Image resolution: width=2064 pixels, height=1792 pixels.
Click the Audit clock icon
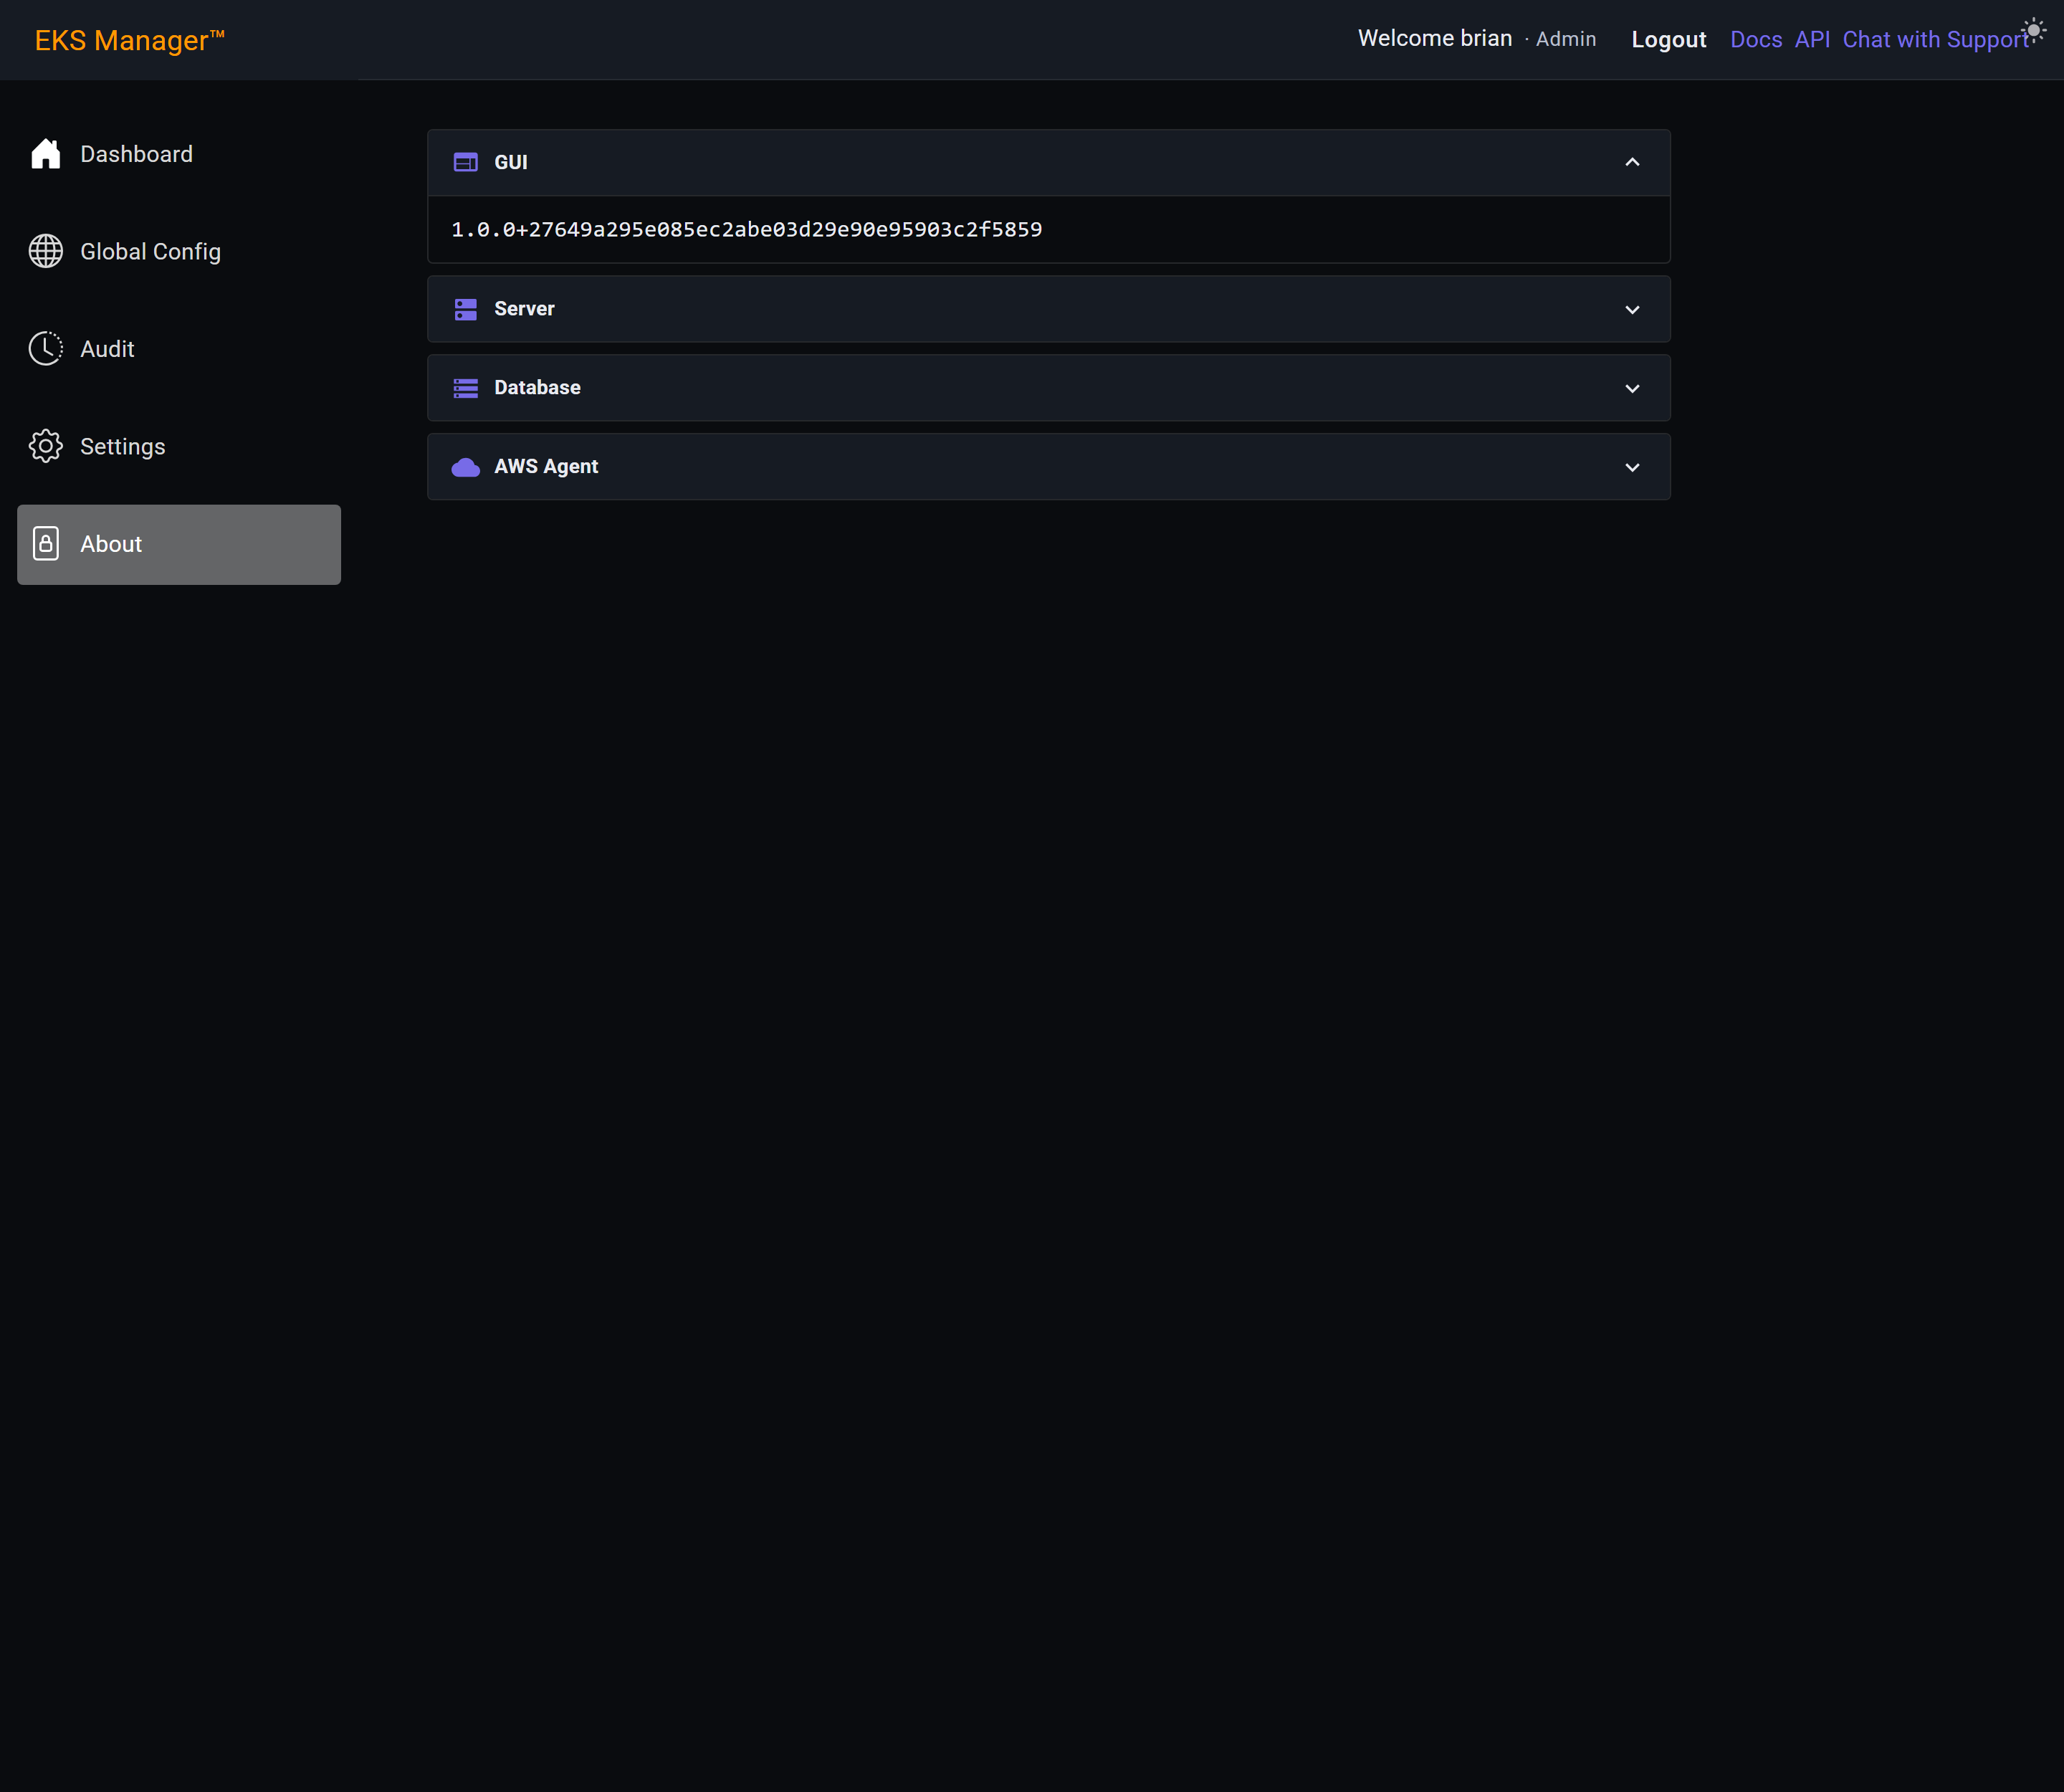45,348
